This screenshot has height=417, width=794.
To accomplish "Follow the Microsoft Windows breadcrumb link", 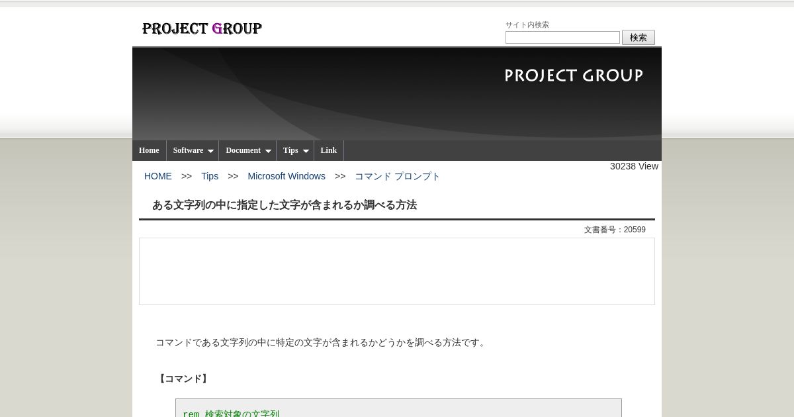I will pyautogui.click(x=287, y=176).
